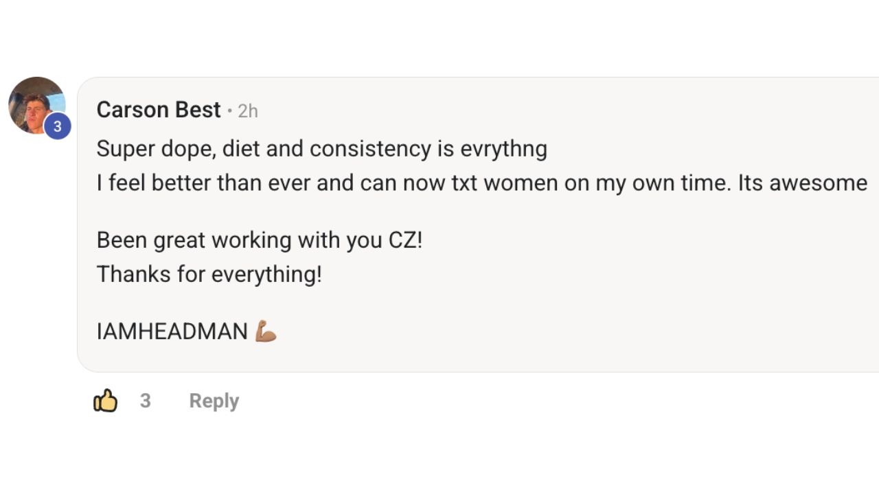Like the comment with the thumbs-up icon

(105, 401)
